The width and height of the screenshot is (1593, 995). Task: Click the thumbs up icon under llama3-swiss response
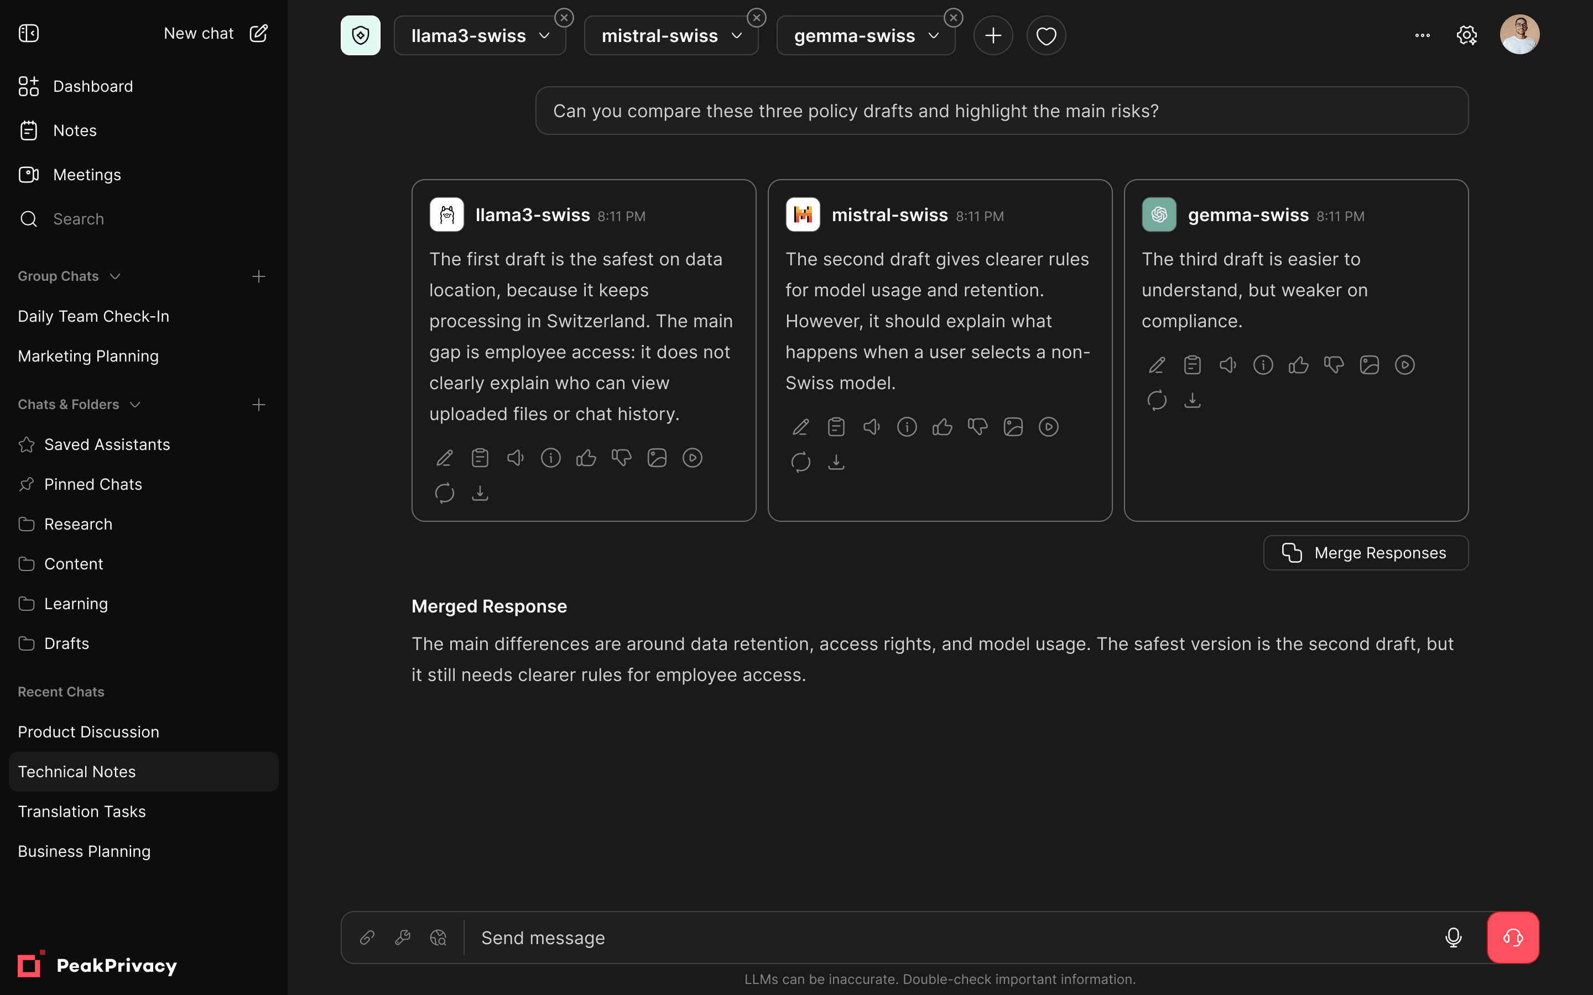click(x=586, y=457)
